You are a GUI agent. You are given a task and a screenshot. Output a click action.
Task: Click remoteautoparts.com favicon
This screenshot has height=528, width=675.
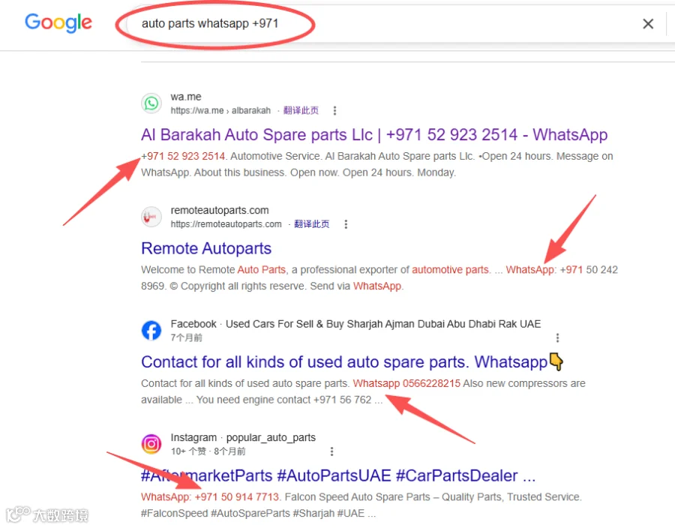click(151, 217)
